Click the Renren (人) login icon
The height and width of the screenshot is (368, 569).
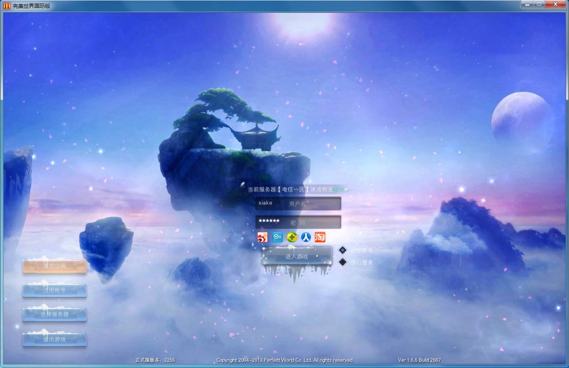pyautogui.click(x=306, y=237)
